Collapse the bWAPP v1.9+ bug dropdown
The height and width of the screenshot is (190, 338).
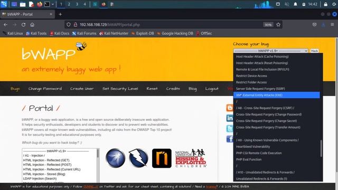(x=270, y=51)
